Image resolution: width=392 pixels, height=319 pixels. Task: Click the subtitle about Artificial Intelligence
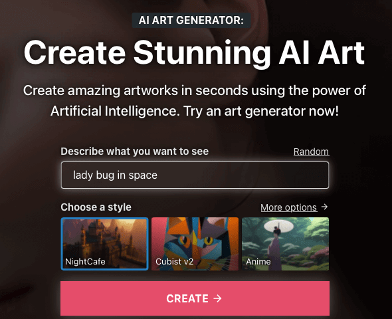pos(195,100)
